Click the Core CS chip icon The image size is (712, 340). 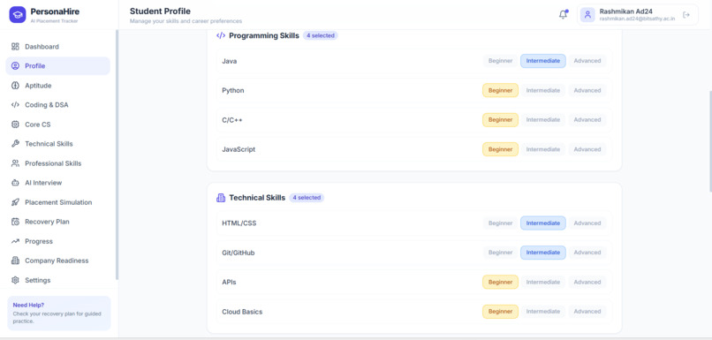click(15, 125)
